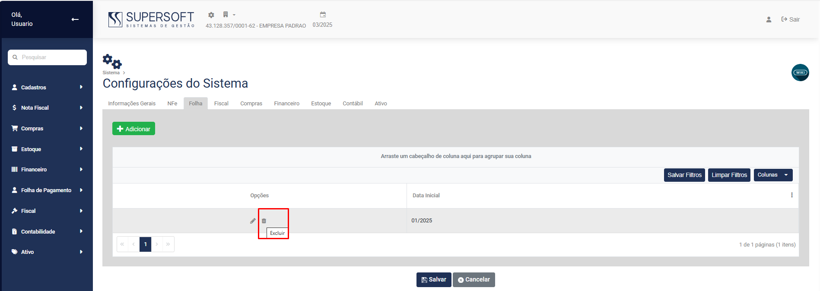Click the Pesquisar search field

(x=48, y=57)
